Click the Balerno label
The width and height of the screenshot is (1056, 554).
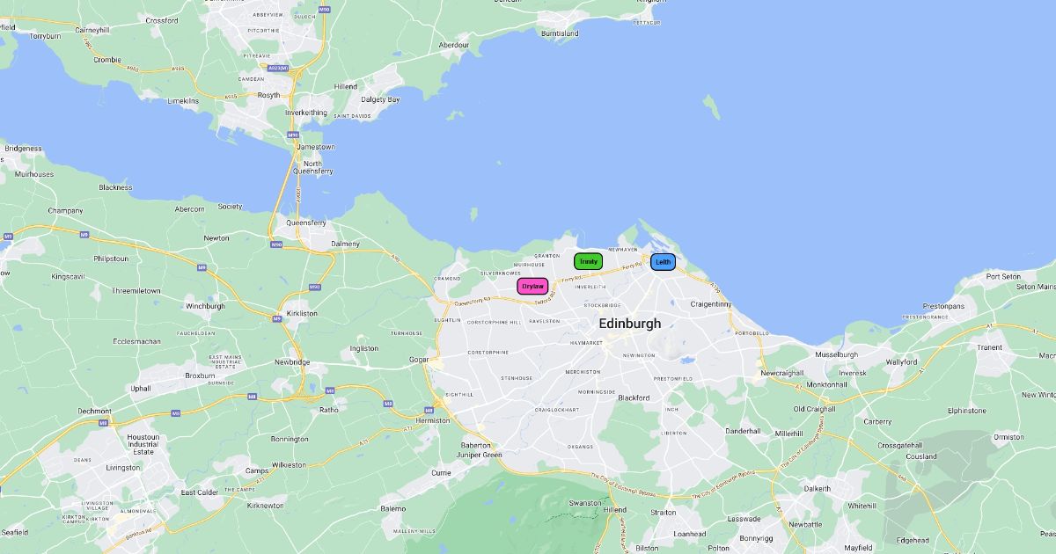(392, 508)
